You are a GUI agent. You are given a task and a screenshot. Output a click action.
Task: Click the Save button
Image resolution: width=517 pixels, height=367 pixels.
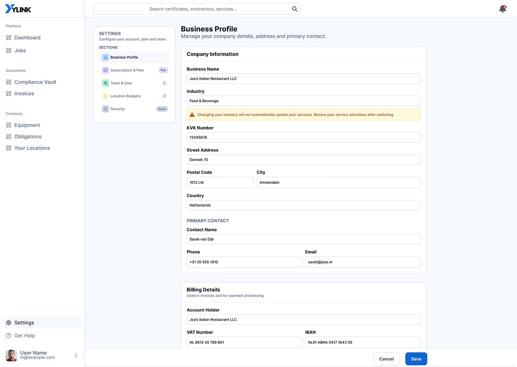416,359
